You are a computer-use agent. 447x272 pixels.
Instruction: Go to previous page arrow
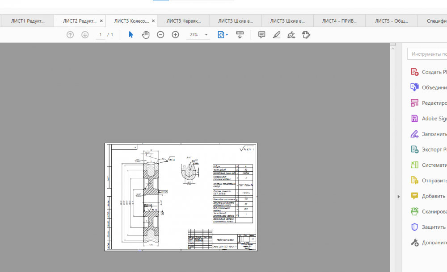click(70, 35)
